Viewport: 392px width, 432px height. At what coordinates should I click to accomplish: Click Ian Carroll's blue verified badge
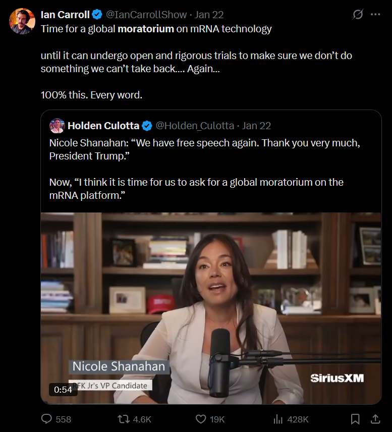coord(97,15)
